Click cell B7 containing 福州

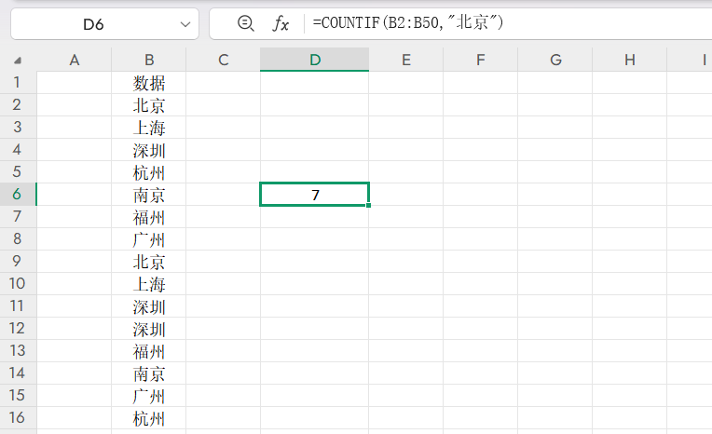149,217
